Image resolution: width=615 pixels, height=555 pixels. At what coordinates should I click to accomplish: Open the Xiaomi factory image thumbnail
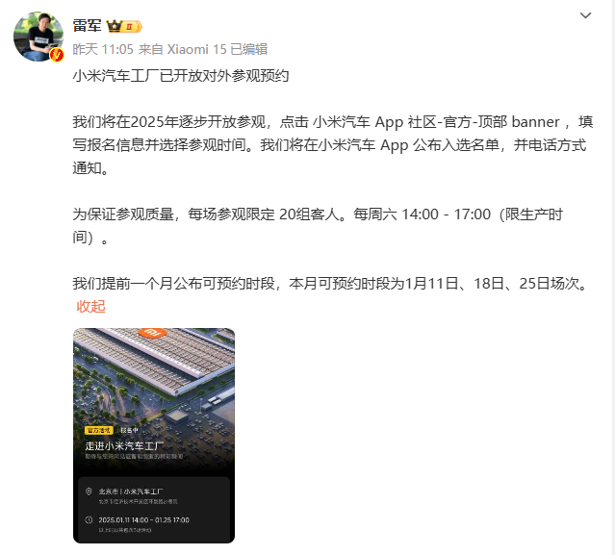tap(154, 436)
